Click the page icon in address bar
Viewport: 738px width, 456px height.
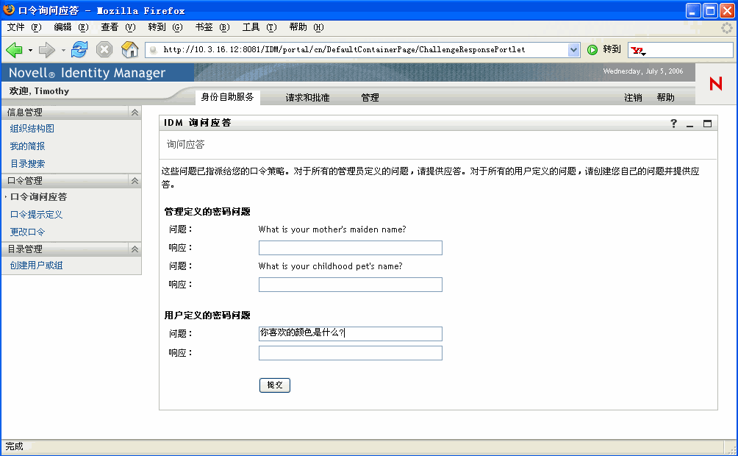click(x=153, y=49)
